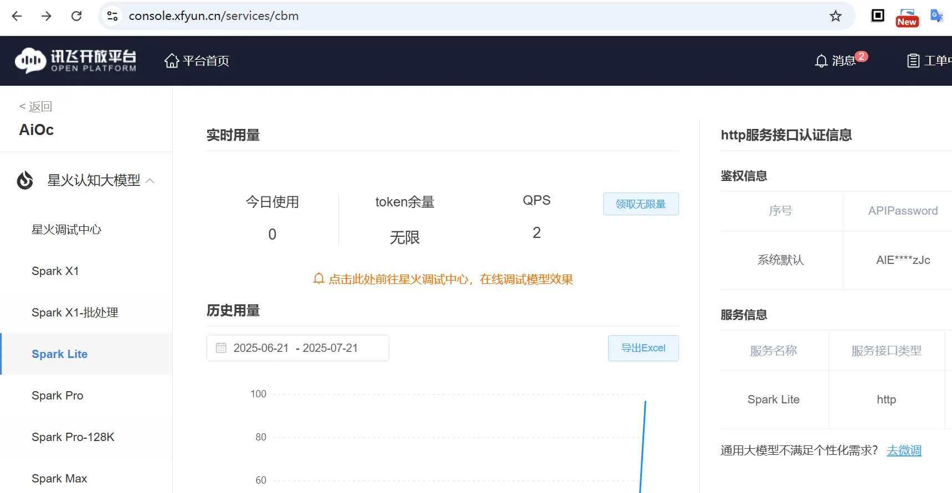Collapse the 星火认知大模型 menu section
The image size is (952, 493).
point(150,181)
